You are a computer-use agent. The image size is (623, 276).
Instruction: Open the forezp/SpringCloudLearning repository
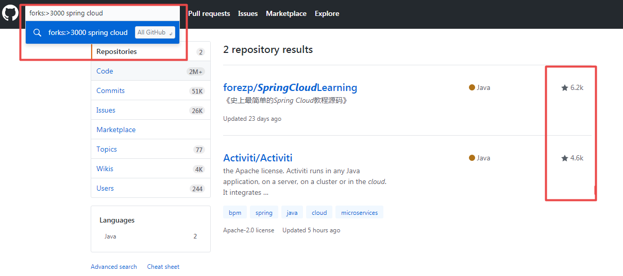click(x=290, y=87)
